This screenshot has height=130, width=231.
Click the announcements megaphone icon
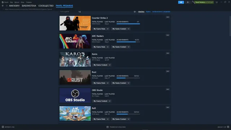tap(181, 2)
